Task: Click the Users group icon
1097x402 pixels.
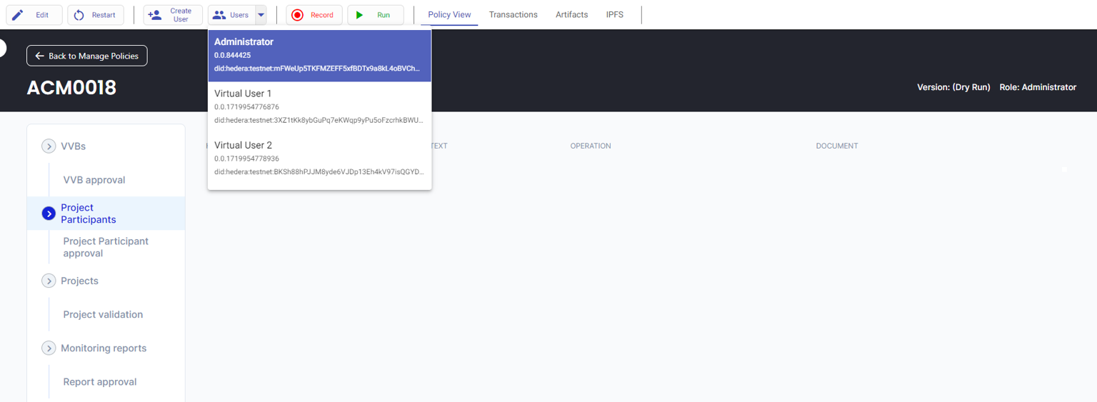Action: click(219, 15)
